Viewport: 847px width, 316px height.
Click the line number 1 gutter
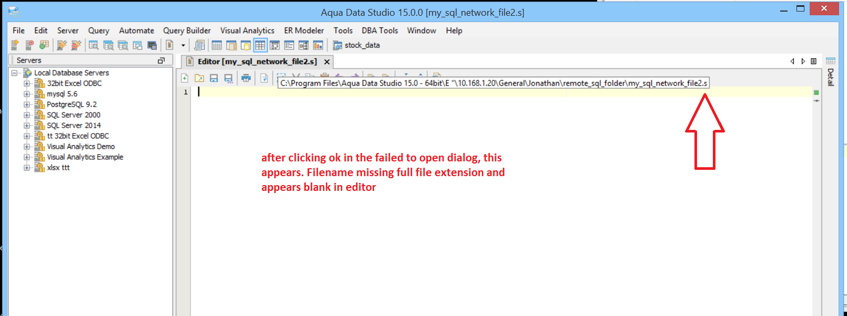(x=185, y=92)
